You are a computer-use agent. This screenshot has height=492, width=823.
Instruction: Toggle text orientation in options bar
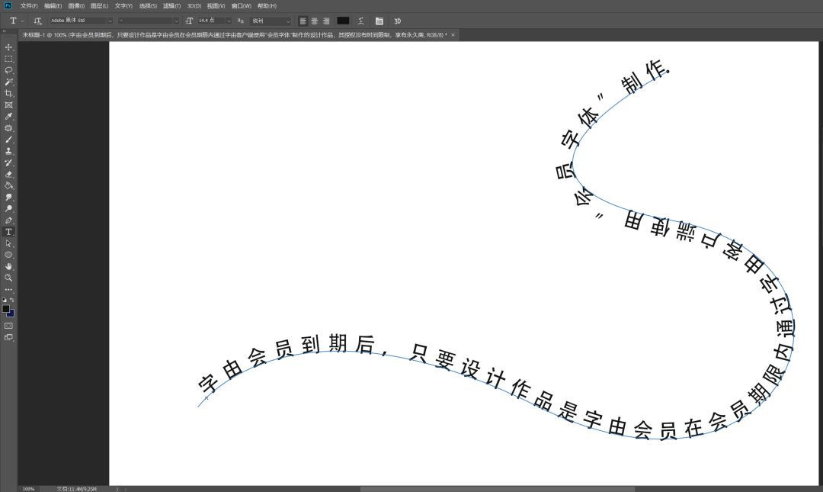pyautogui.click(x=37, y=21)
